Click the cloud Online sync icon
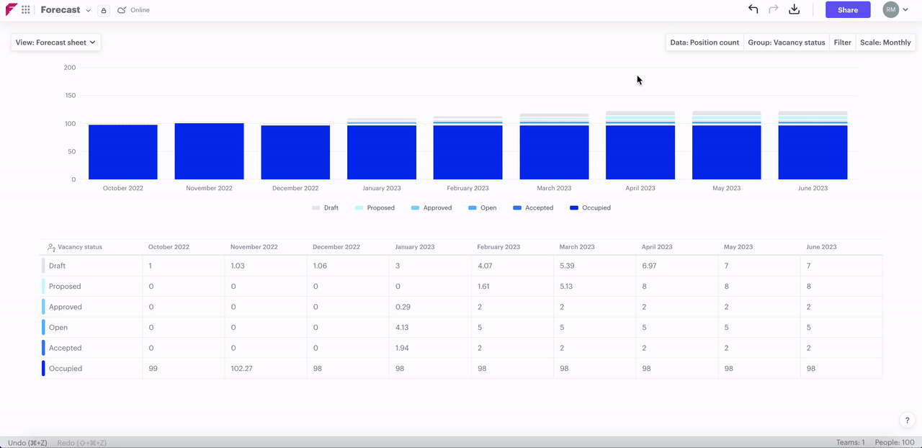The image size is (922, 448). pos(122,10)
